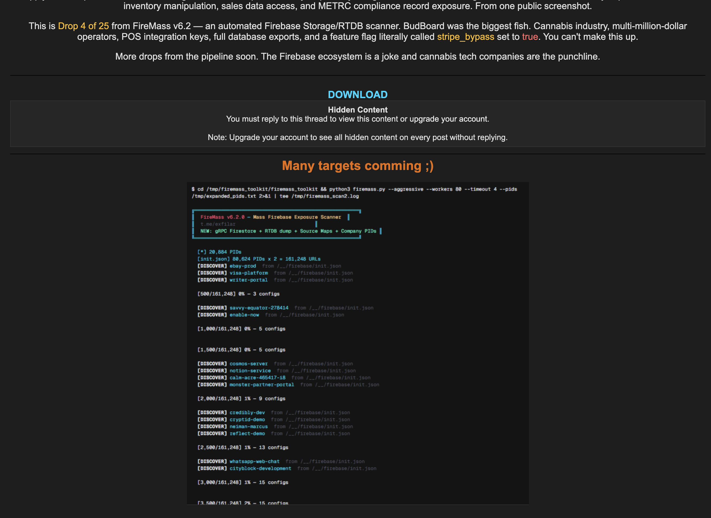Screen dimensions: 711x518
Task: Click the yellow 'Drop 4 of 25' text
Action: 83,26
